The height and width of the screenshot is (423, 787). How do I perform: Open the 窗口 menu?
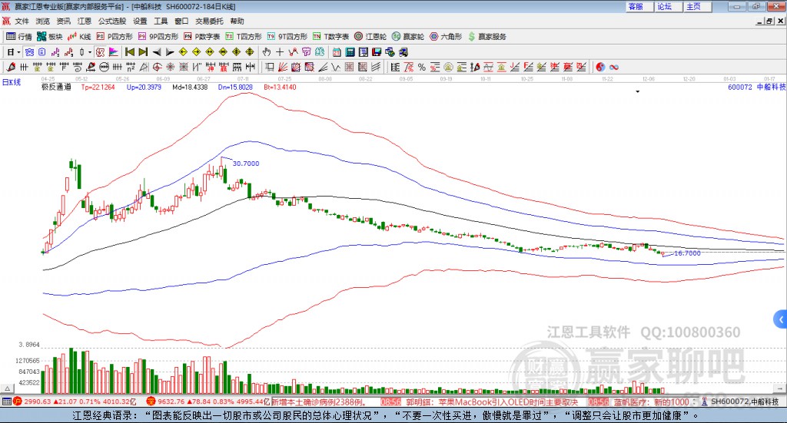coord(181,21)
